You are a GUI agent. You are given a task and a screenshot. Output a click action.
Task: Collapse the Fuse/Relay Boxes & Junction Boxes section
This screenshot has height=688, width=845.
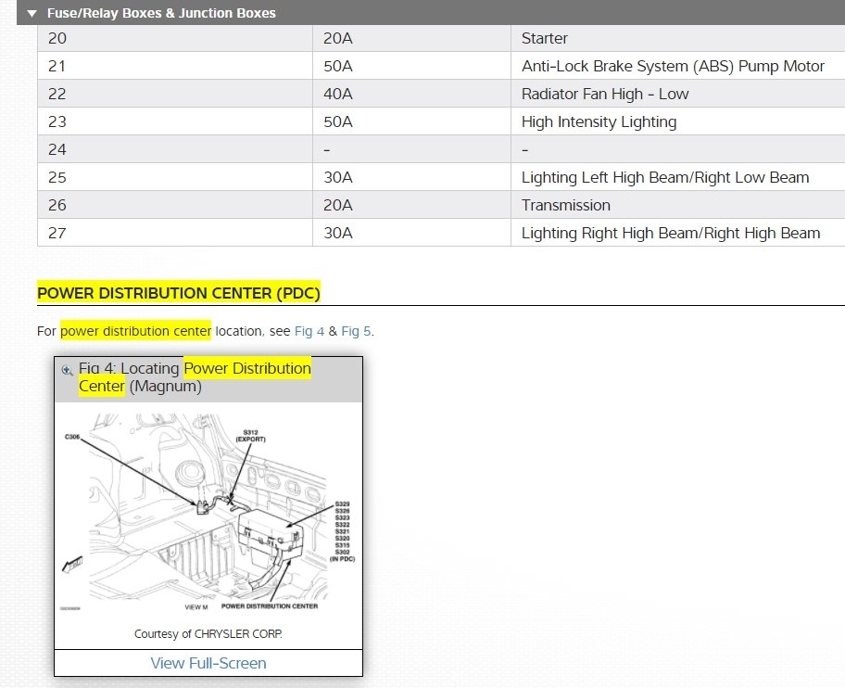[x=32, y=14]
